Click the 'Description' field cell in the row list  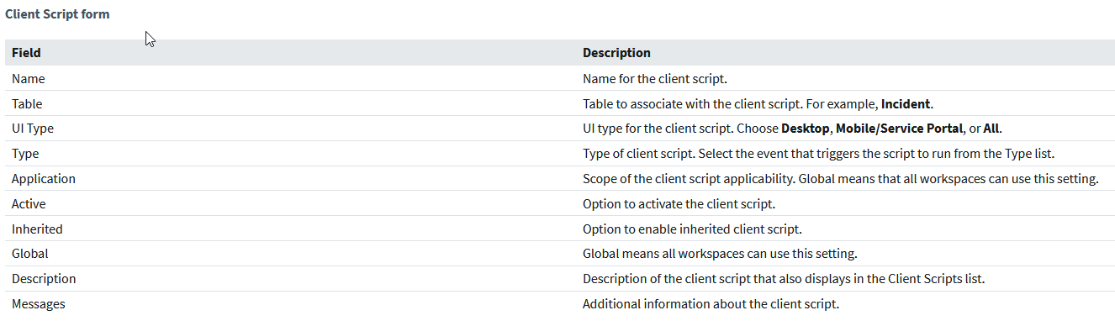coord(44,279)
